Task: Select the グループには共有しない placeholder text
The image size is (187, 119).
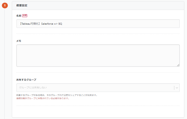Action: click(33, 88)
